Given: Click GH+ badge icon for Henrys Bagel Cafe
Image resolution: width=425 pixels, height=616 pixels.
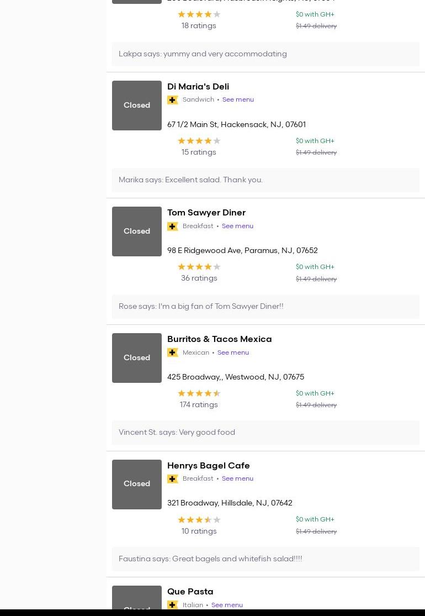Looking at the screenshot, I should click(x=173, y=479).
